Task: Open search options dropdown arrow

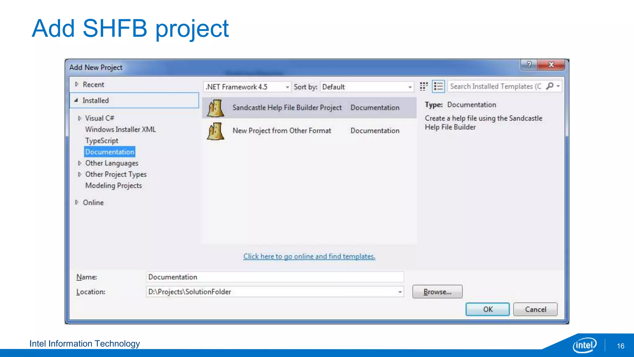Action: click(558, 86)
